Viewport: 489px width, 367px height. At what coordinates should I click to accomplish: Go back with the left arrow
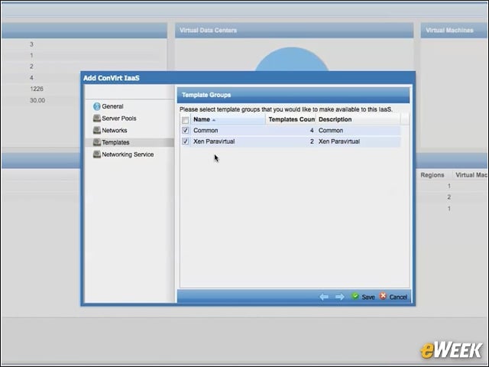click(x=324, y=297)
